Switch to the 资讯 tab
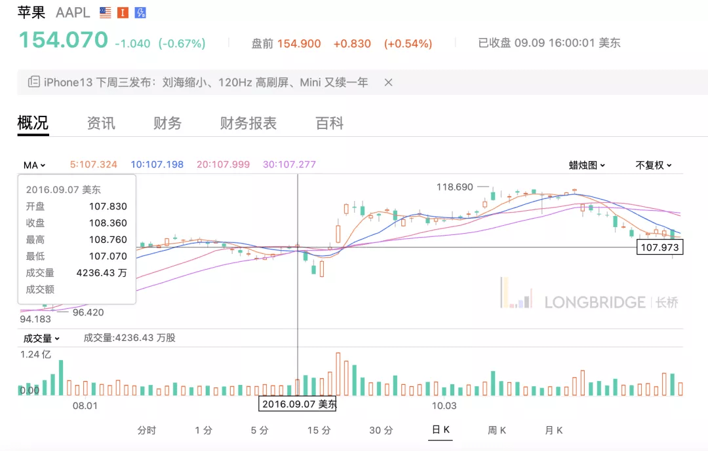 pos(101,123)
